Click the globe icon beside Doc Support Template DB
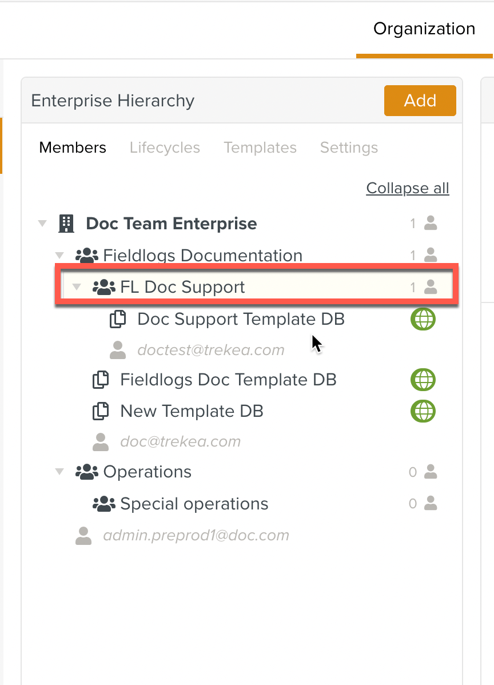 423,319
